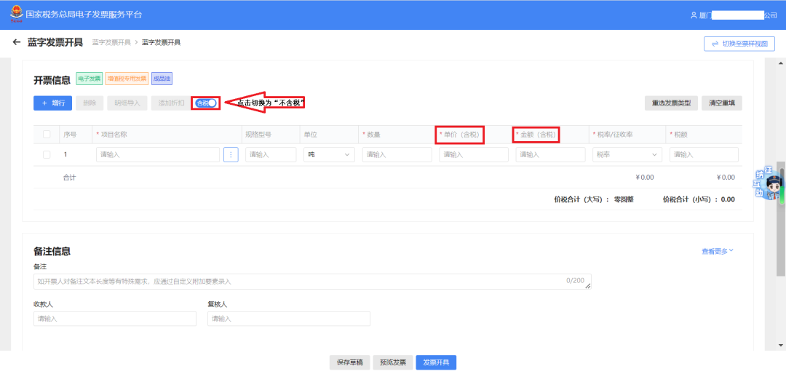Focus the 数量 input field
This screenshot has height=374, width=786.
[x=397, y=155]
